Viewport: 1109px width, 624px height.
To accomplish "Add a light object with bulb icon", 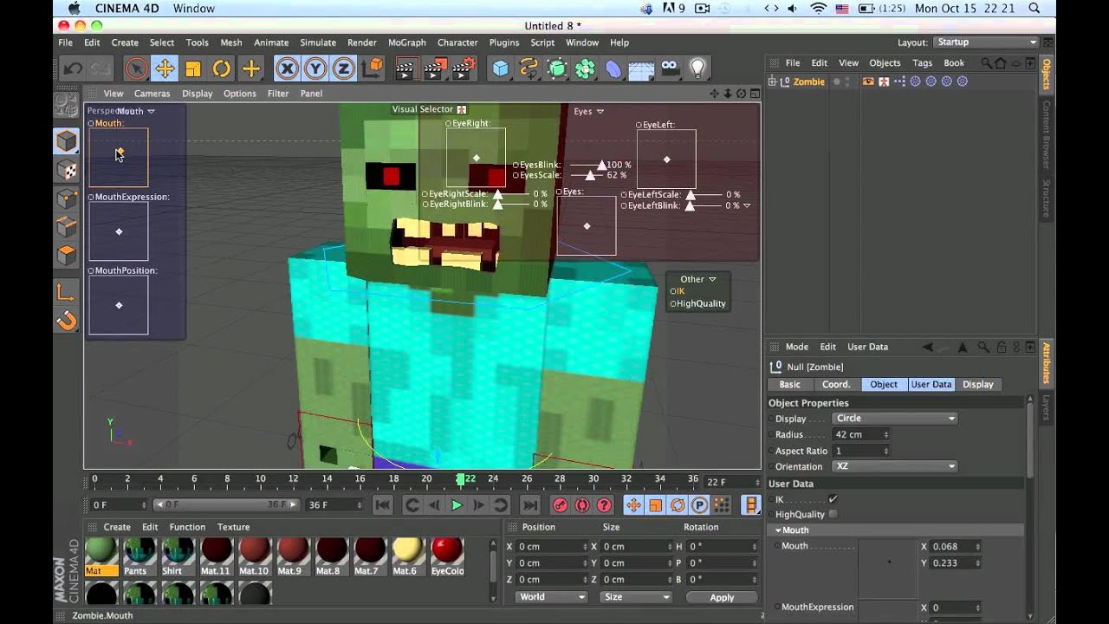I will (697, 68).
